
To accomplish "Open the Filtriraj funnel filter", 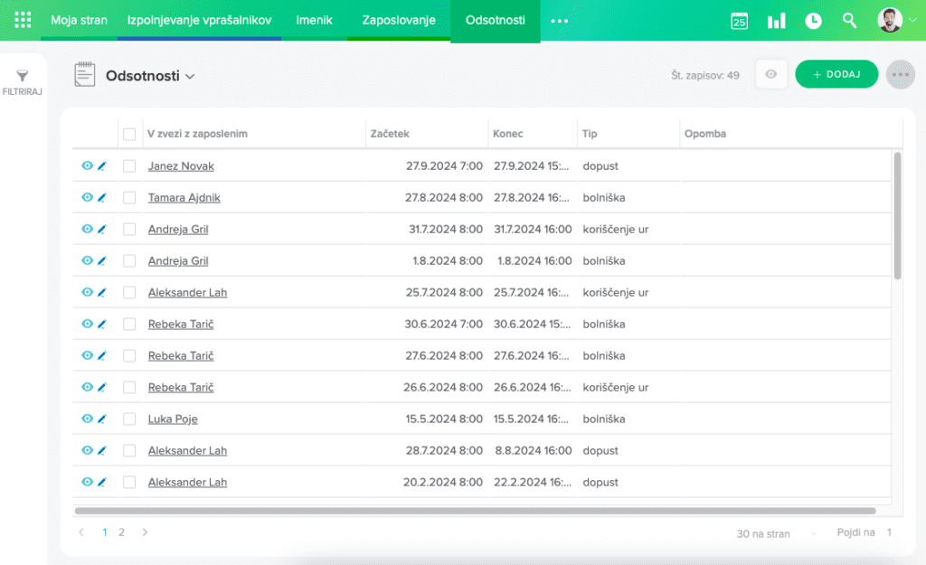I will click(23, 82).
